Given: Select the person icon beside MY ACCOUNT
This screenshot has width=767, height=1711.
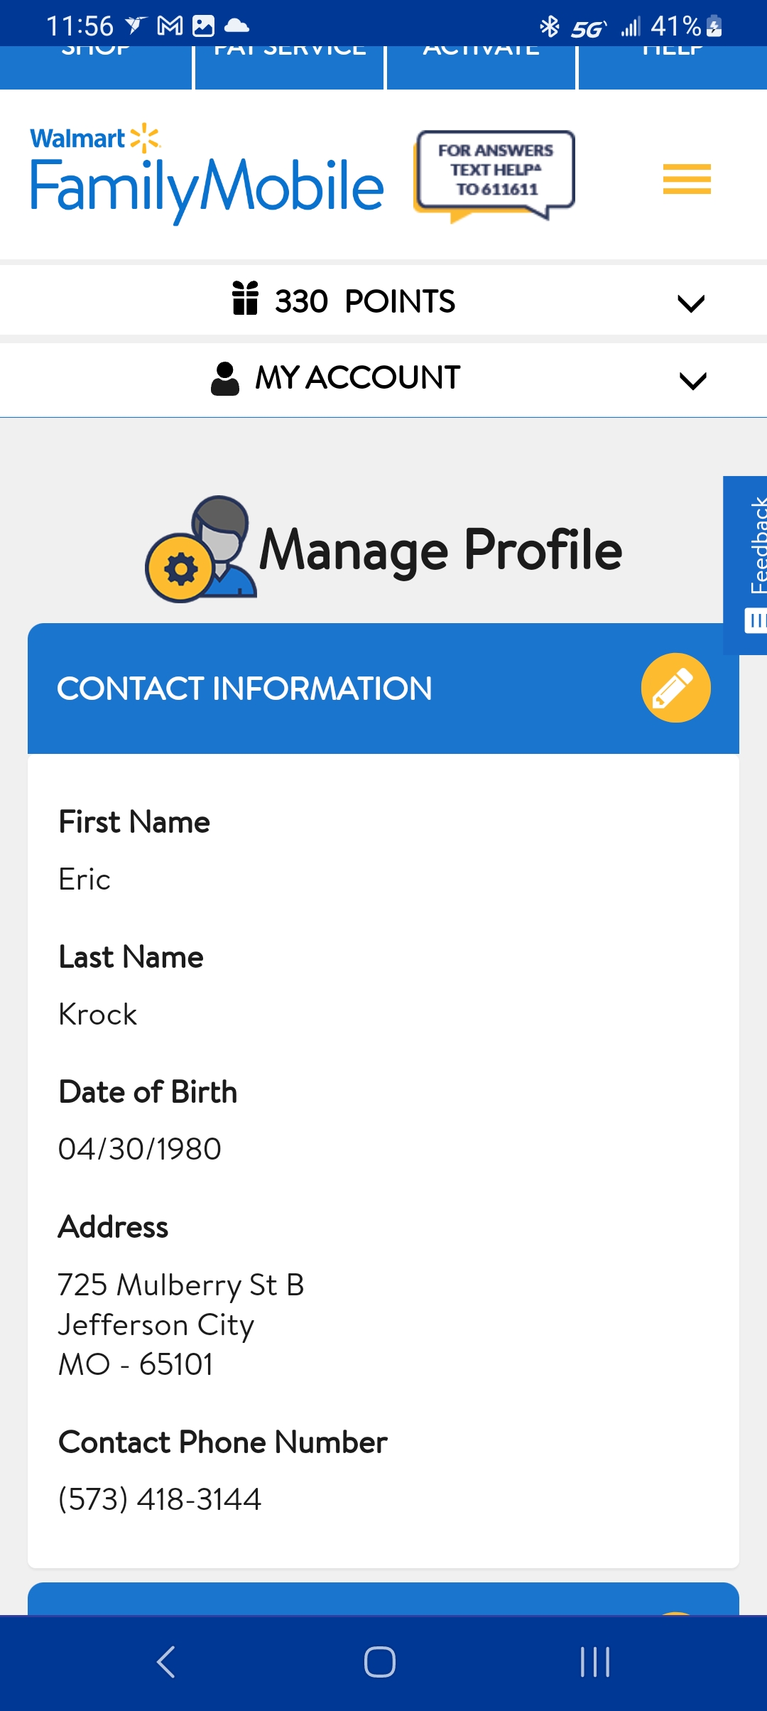Looking at the screenshot, I should click(224, 377).
